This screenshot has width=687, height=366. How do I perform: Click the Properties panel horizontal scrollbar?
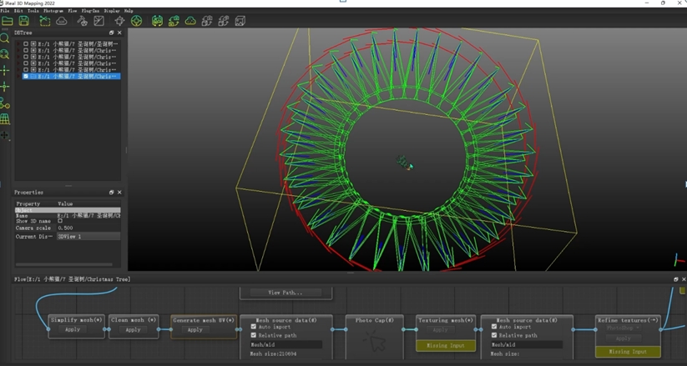click(64, 264)
